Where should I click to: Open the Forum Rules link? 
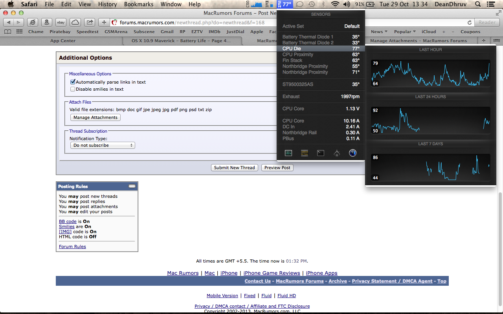pos(72,246)
